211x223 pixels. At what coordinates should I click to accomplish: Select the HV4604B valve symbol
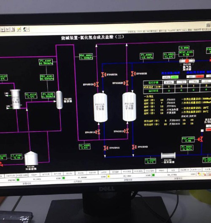(x=134, y=147)
